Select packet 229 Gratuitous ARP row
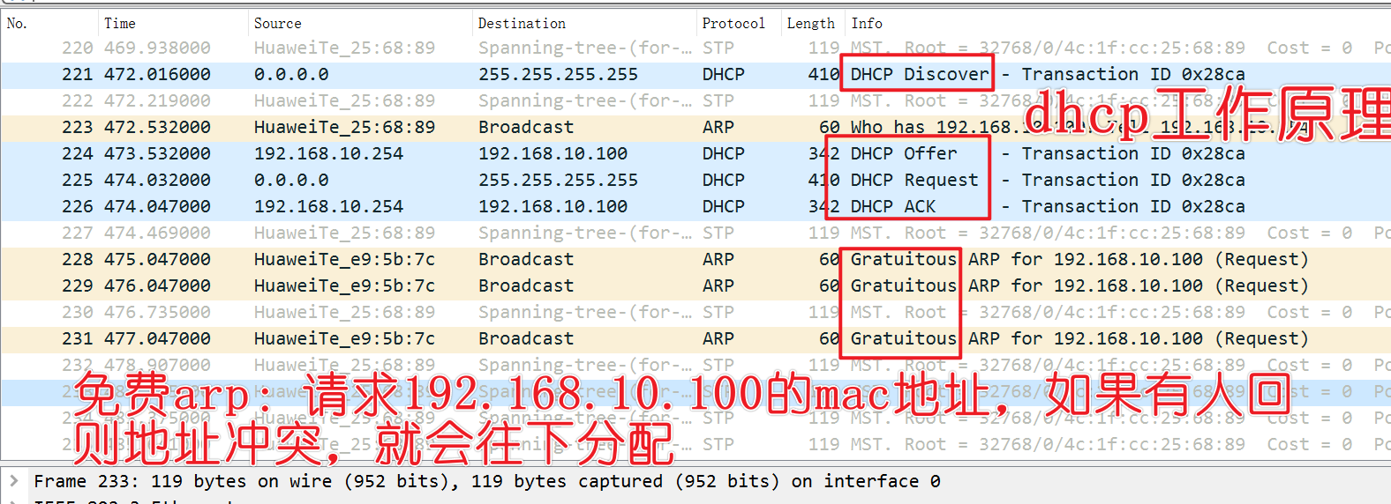Screen dimensions: 1391x504 530,286
